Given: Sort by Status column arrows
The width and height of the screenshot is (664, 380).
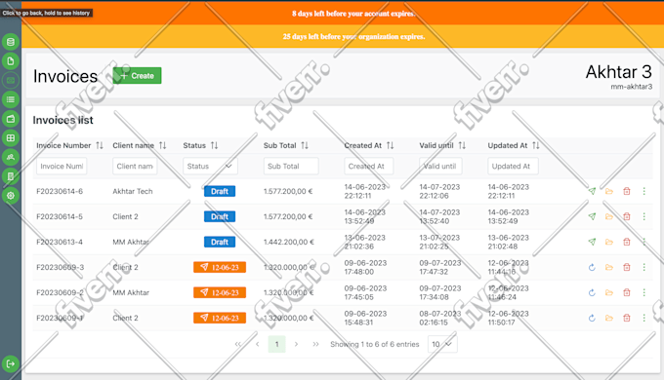Looking at the screenshot, I should coord(214,145).
